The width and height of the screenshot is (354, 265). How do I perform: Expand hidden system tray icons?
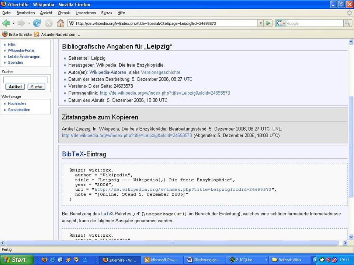315,260
